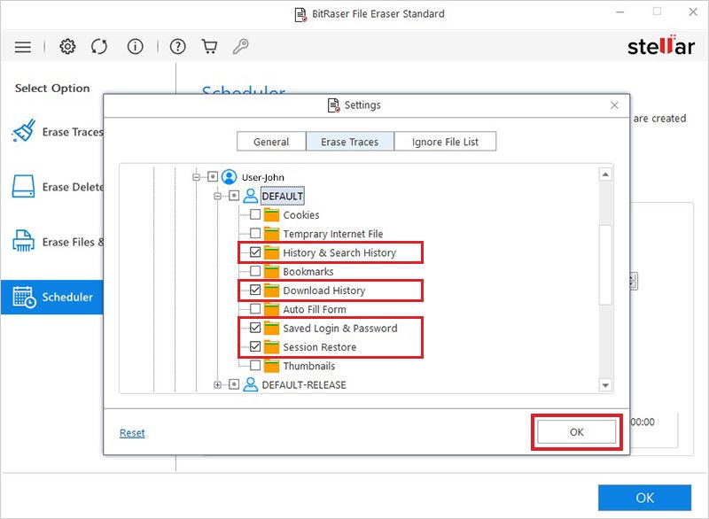Screen dimensions: 709x519
Task: Enable the Cookies checkbox
Action: coord(255,214)
